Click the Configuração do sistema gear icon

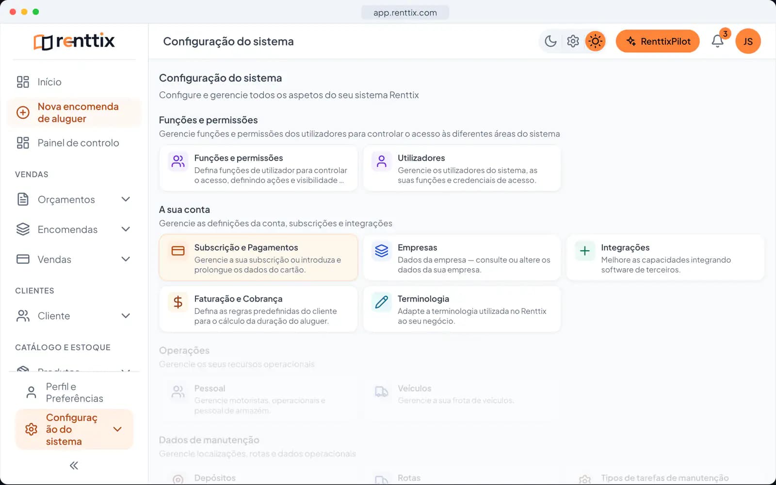pos(31,429)
